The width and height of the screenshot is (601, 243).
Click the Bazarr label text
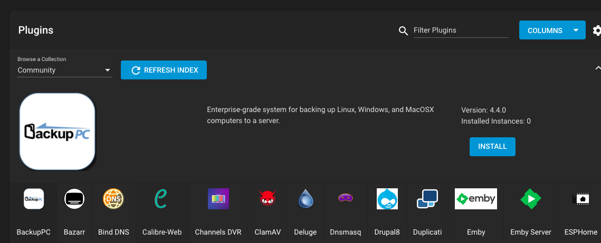coord(74,232)
